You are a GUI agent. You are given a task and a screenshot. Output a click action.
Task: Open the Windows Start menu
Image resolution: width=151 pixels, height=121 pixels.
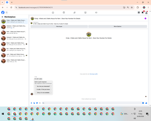point(3,114)
